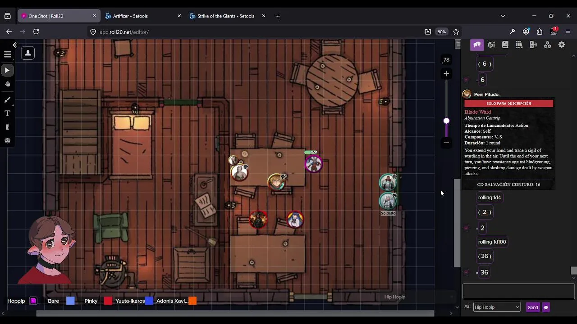Click Pinky's red color swatch
Screen dimensions: 577x324
coord(108,301)
